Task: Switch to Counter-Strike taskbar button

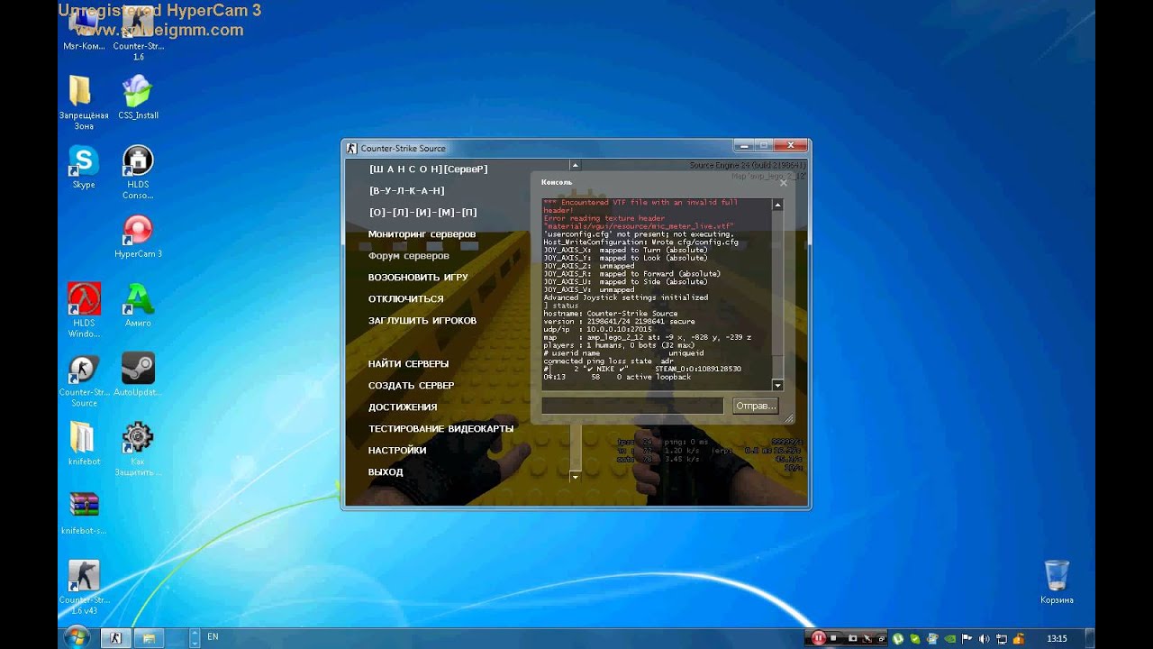Action: coord(115,637)
